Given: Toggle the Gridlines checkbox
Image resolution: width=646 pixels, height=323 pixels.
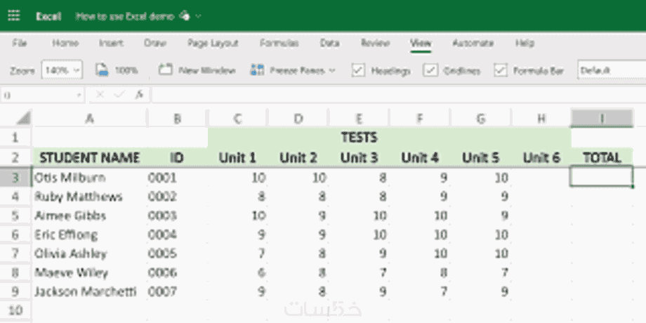Looking at the screenshot, I should pyautogui.click(x=430, y=70).
